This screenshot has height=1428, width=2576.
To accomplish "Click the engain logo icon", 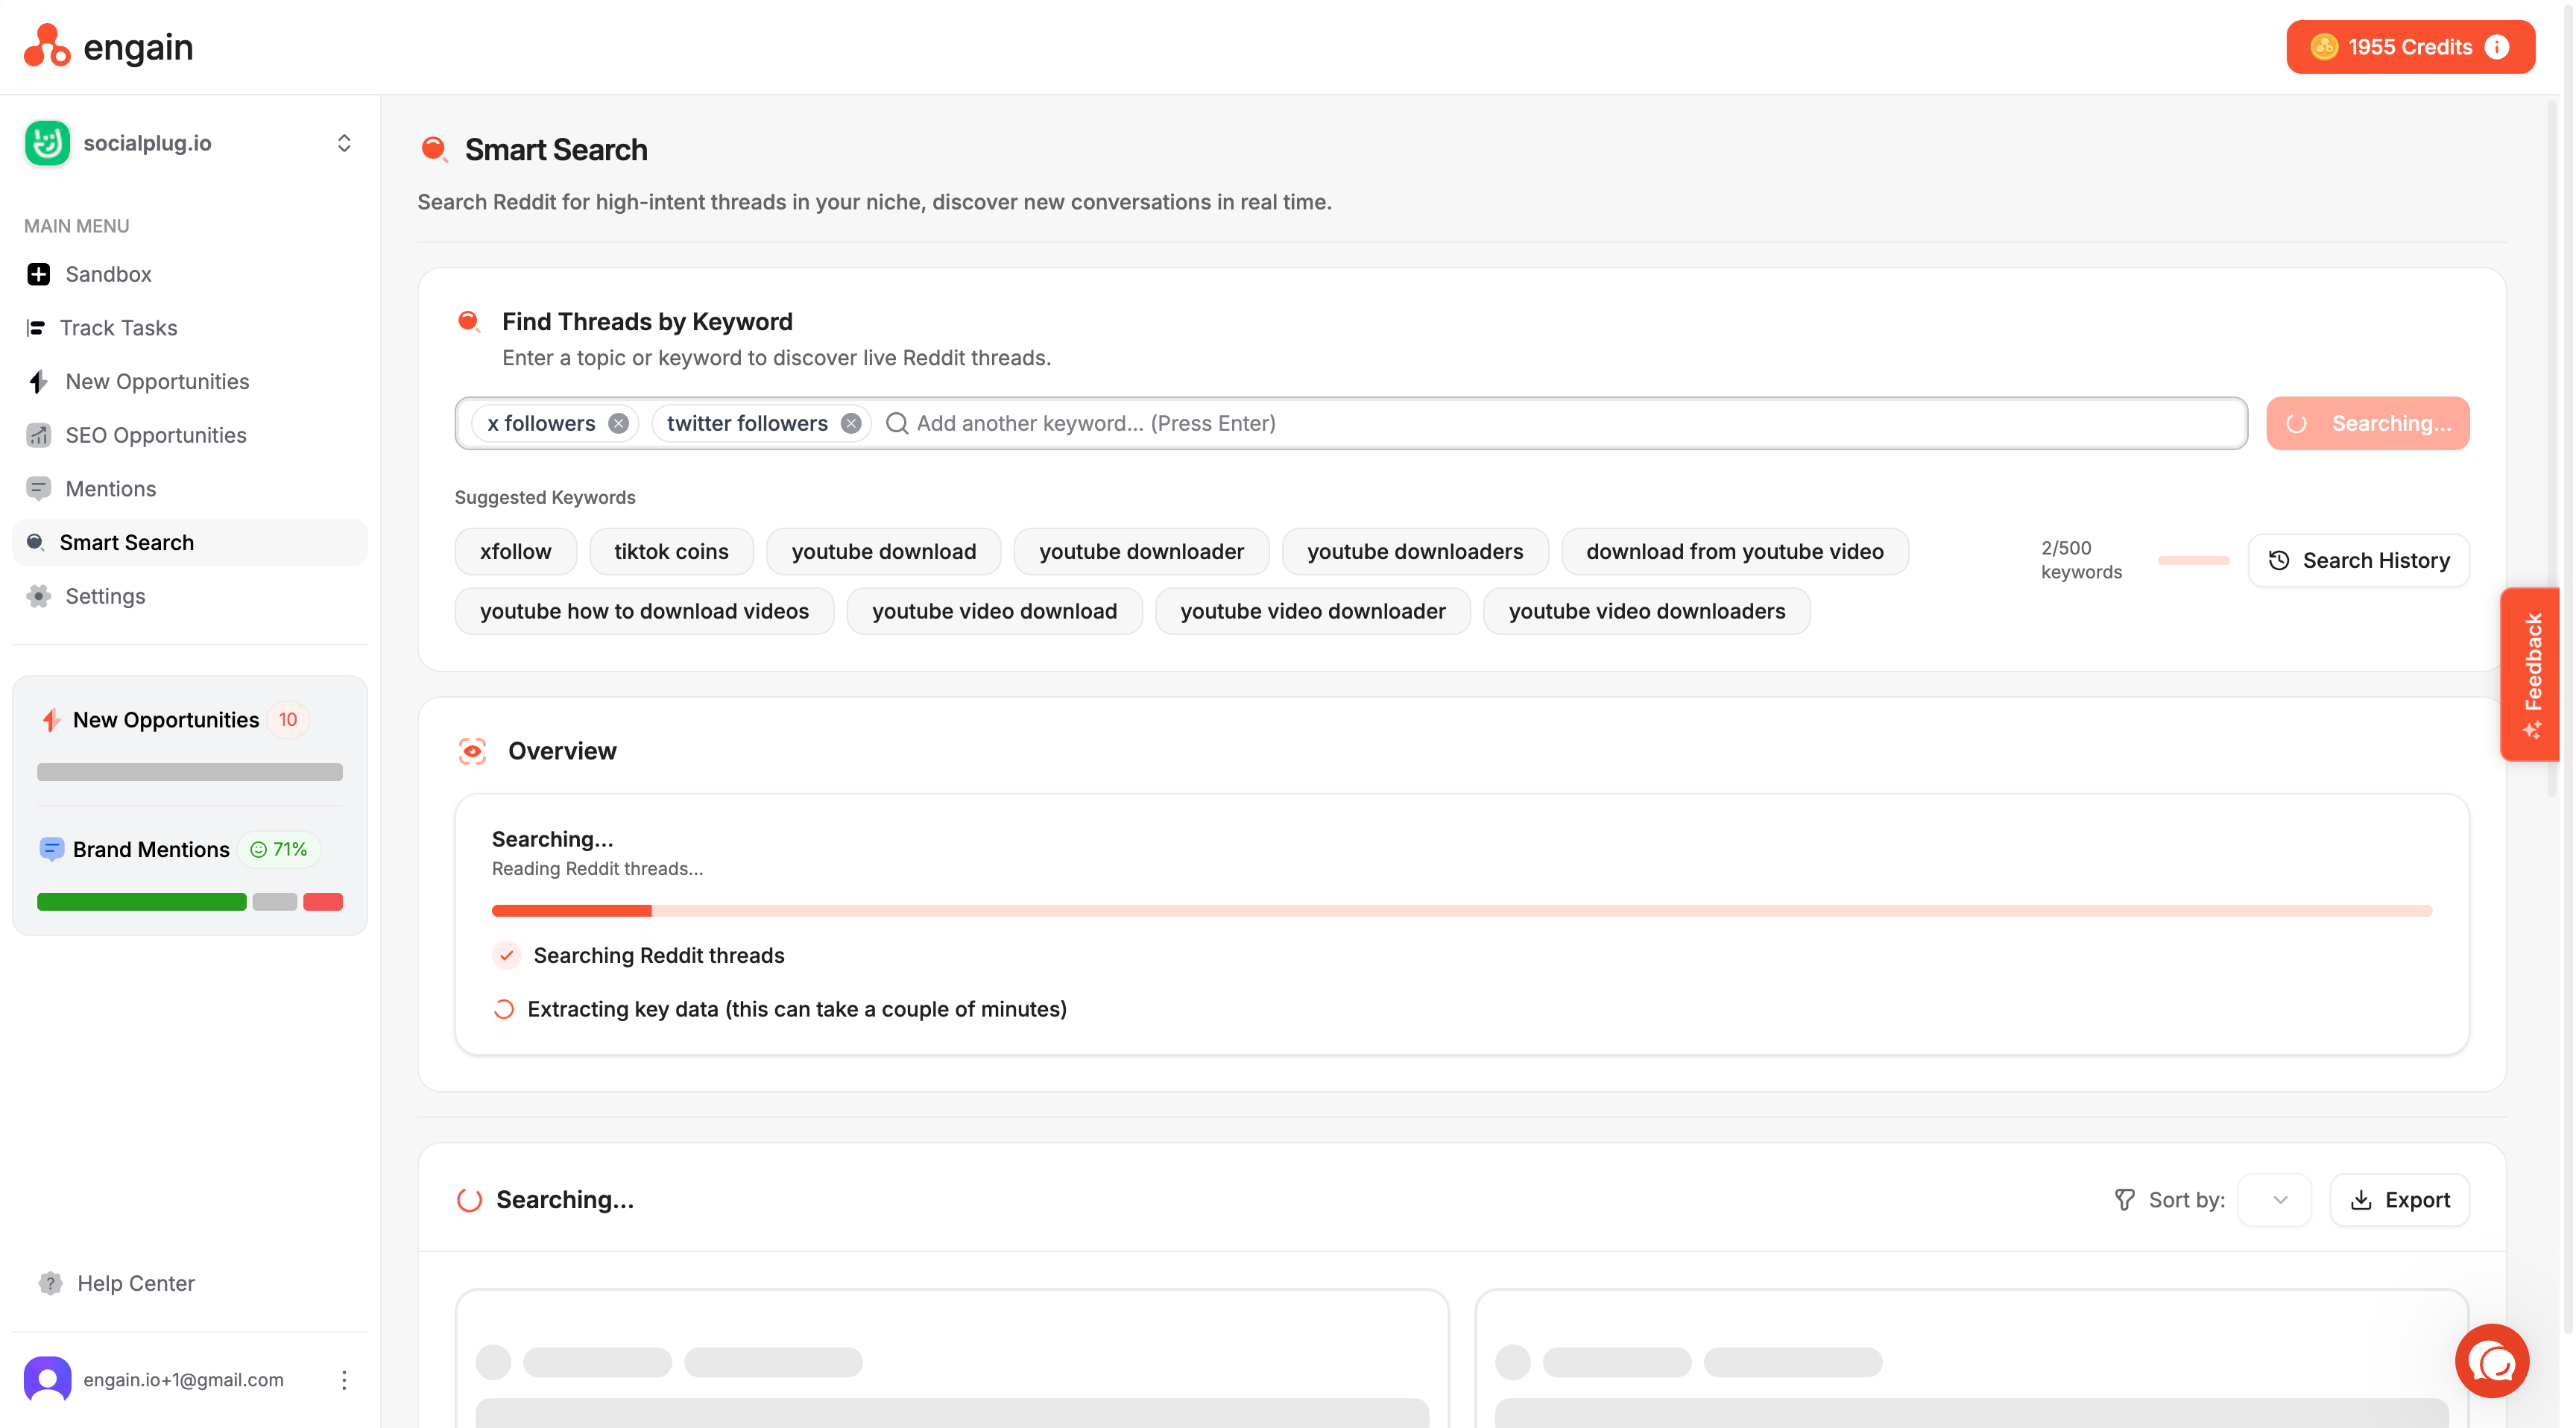I will 47,46.
